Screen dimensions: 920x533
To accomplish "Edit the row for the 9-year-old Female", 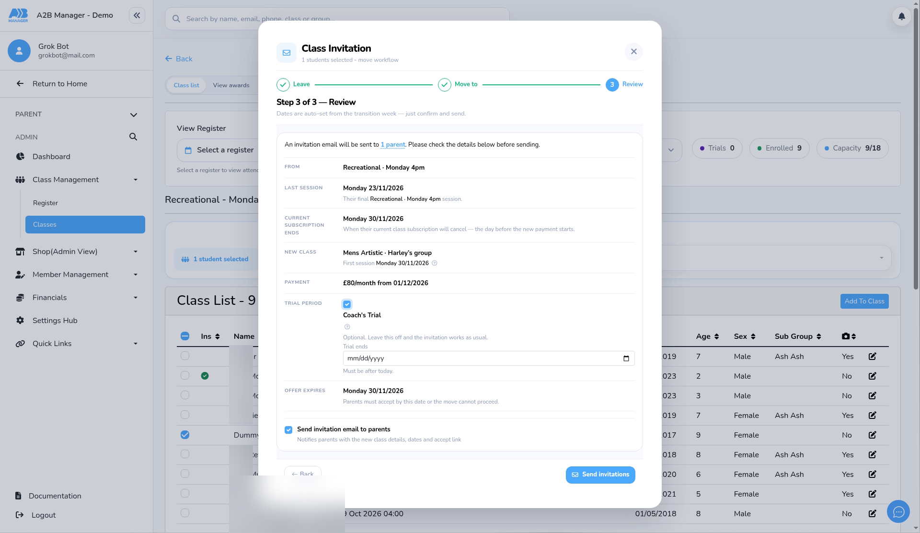I will coord(872,435).
